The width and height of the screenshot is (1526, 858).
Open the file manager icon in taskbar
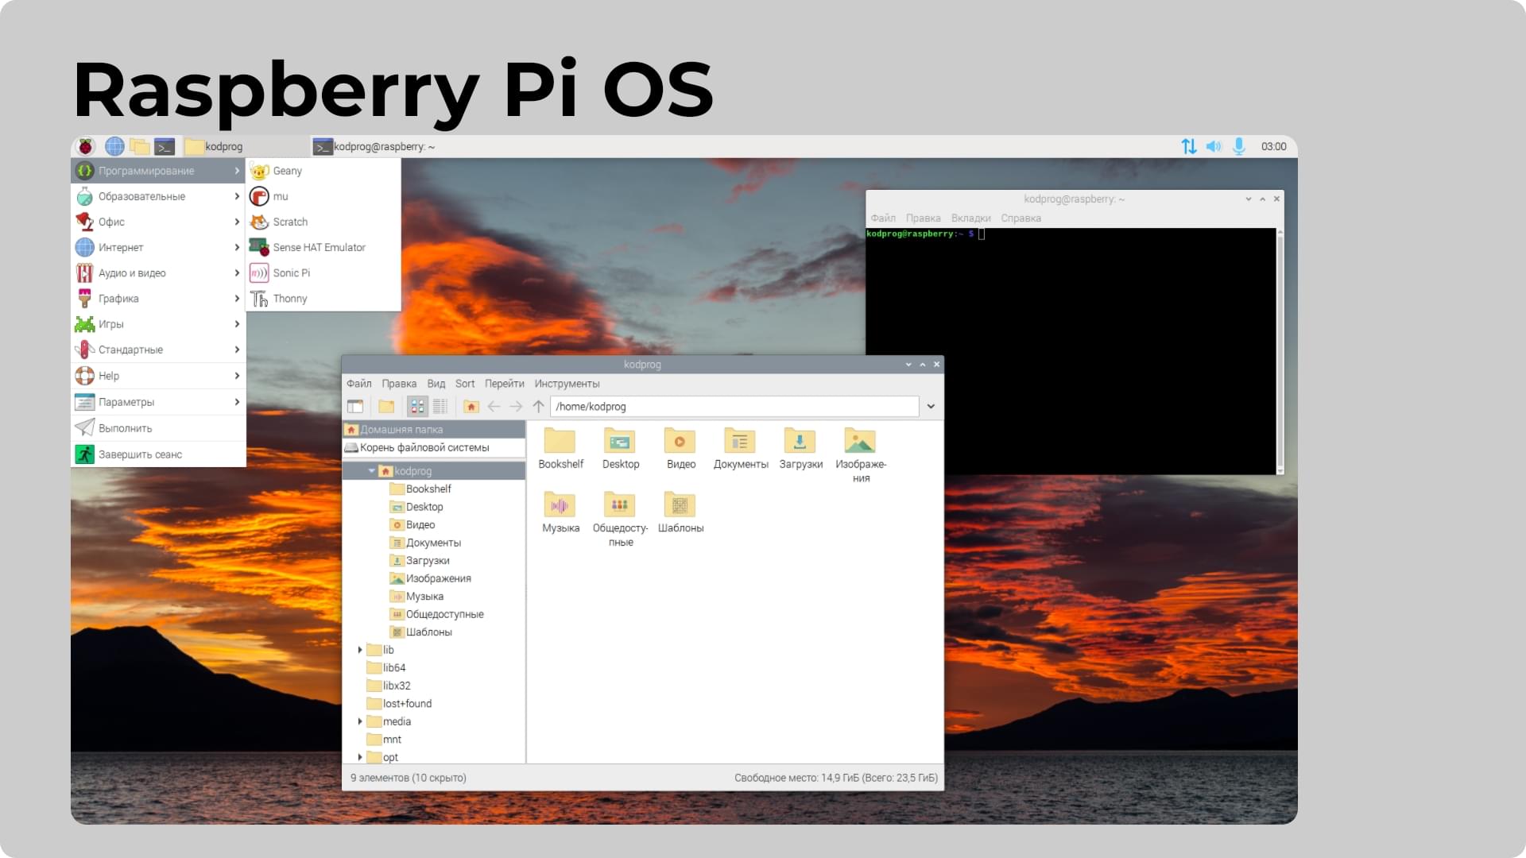140,146
